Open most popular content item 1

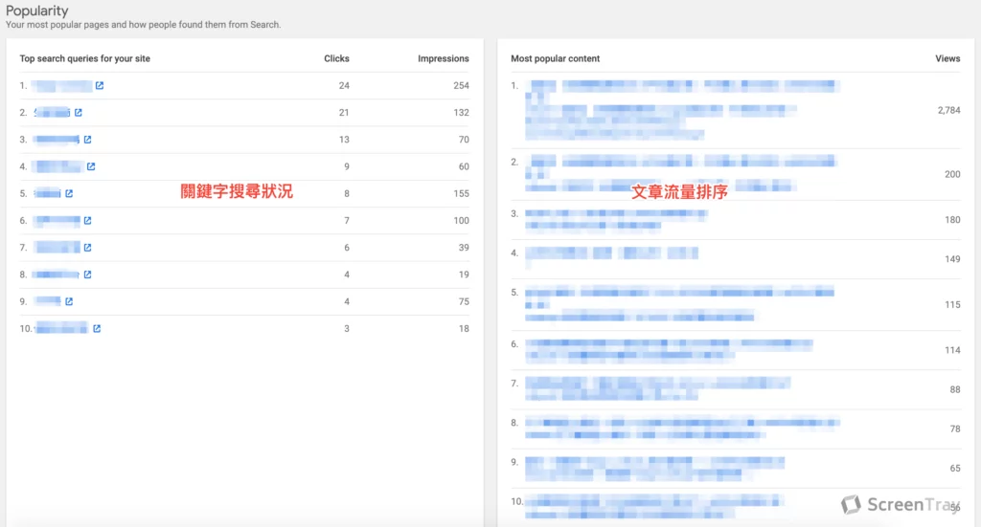[682, 110]
